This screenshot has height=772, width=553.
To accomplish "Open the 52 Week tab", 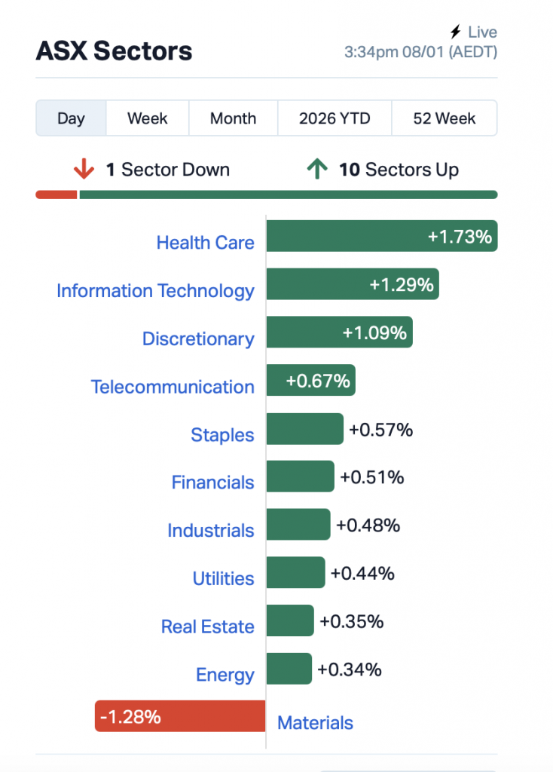I will click(445, 118).
